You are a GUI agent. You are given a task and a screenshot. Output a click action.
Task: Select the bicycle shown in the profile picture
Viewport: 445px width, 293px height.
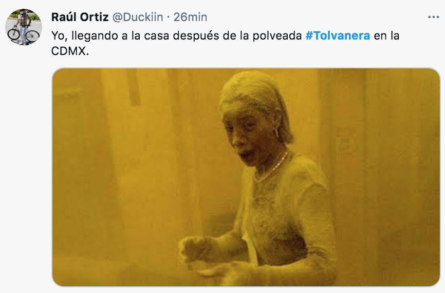pos(24,34)
